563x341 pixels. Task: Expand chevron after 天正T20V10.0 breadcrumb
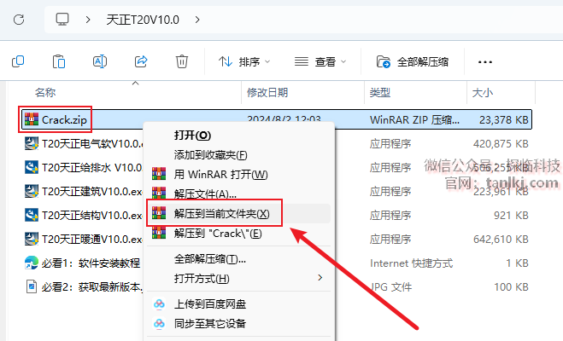click(x=197, y=20)
